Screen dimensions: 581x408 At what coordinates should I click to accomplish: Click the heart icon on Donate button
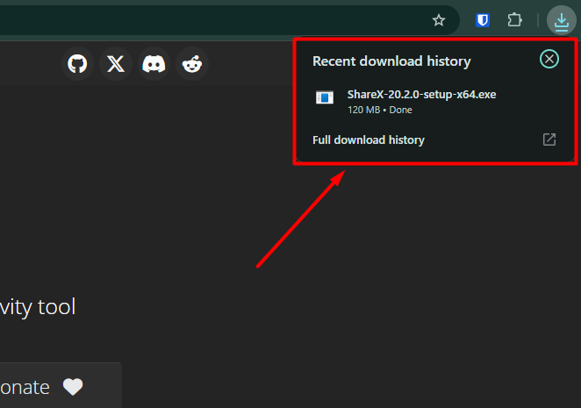point(73,387)
